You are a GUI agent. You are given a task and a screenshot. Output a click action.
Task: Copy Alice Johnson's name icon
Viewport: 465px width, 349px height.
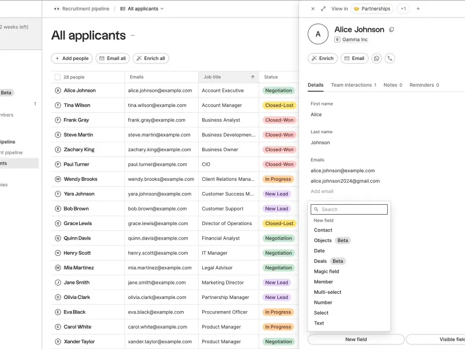coord(391,30)
